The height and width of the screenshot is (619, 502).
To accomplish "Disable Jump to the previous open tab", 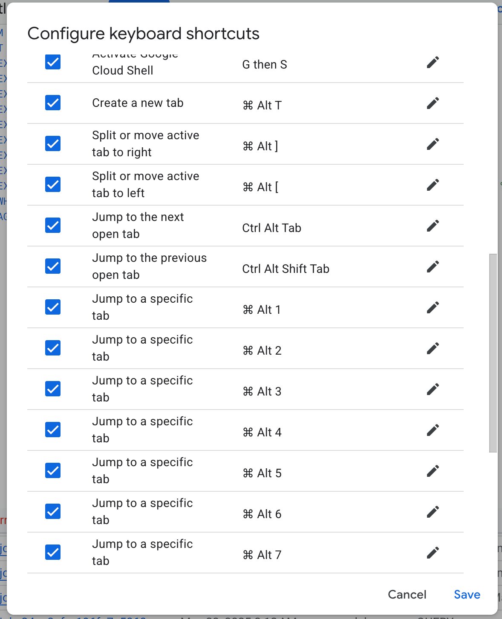I will pyautogui.click(x=53, y=266).
